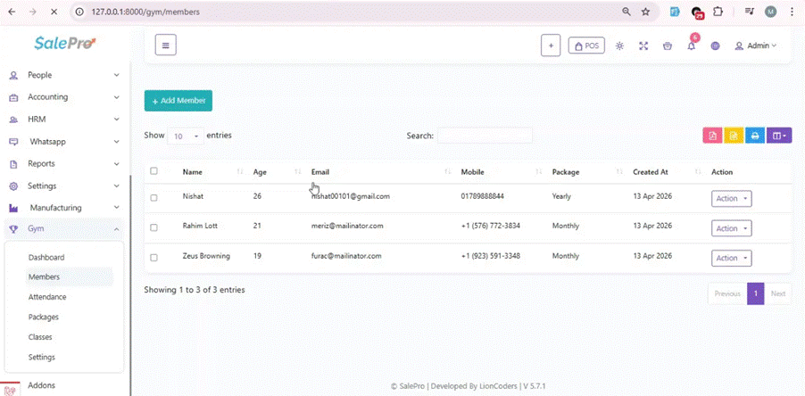Go to Packages in the Gym submenu

[x=44, y=317]
